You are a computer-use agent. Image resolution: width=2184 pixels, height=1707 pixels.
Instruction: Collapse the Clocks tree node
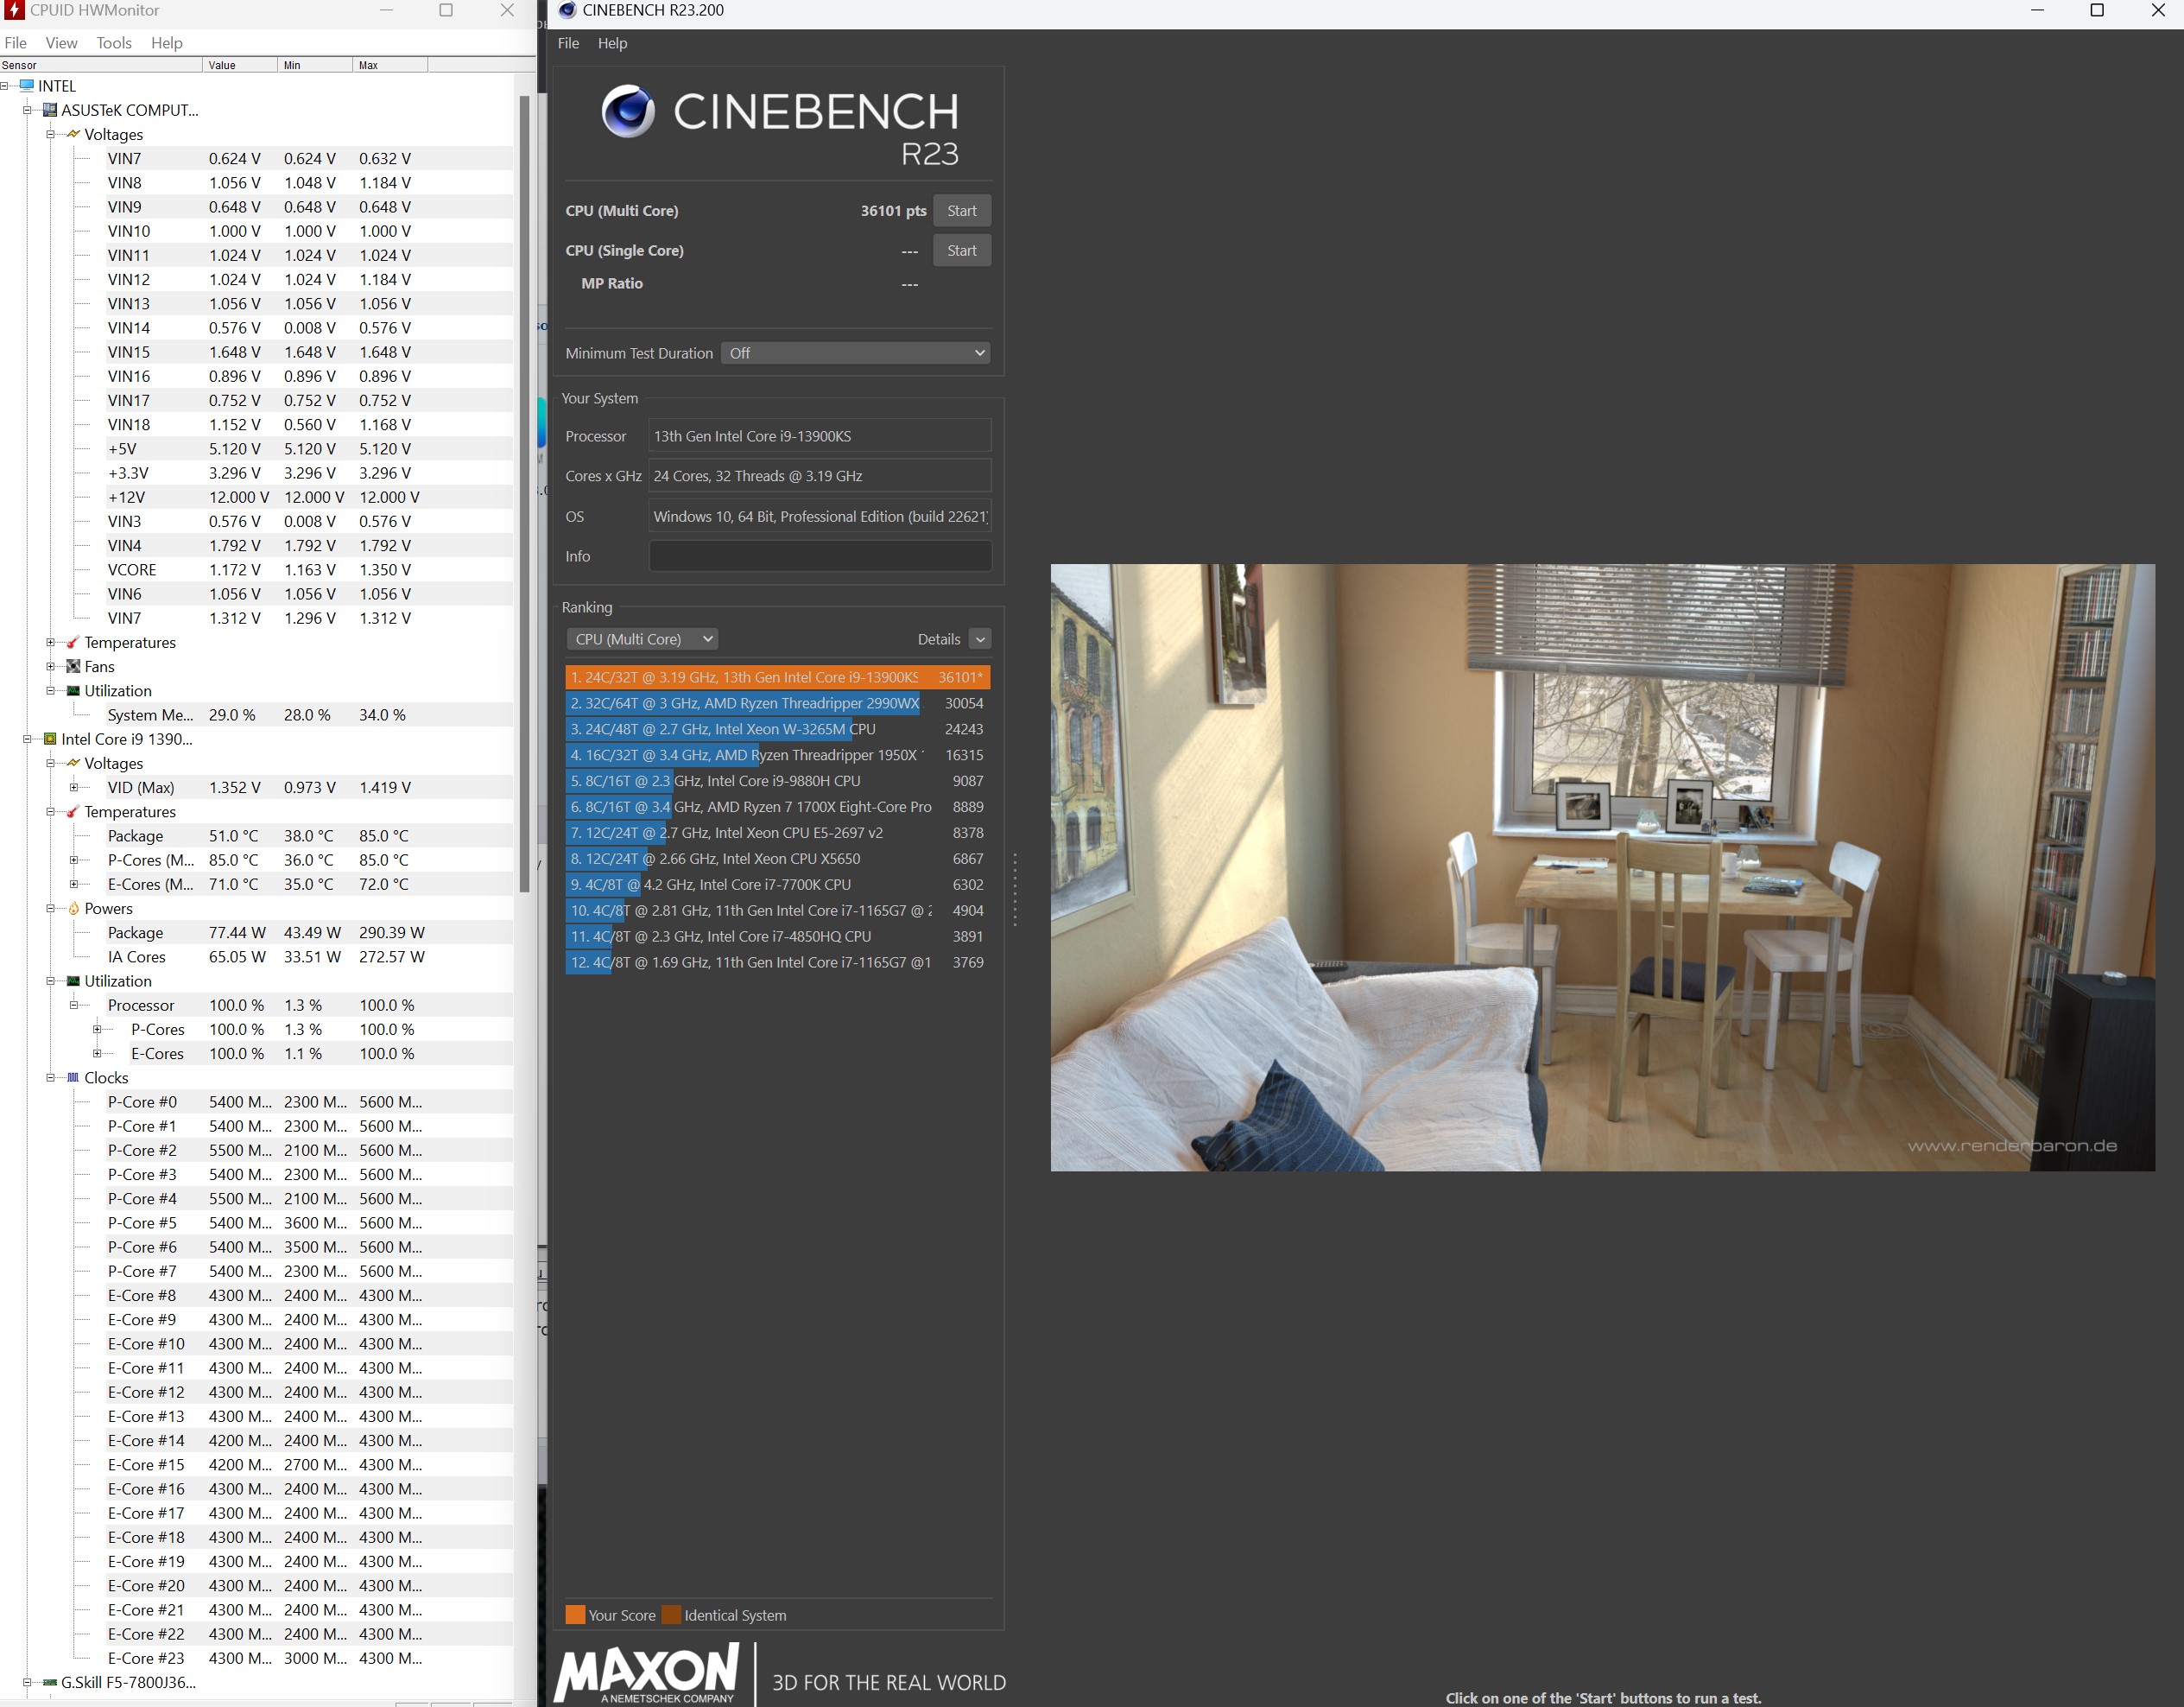click(x=50, y=1077)
